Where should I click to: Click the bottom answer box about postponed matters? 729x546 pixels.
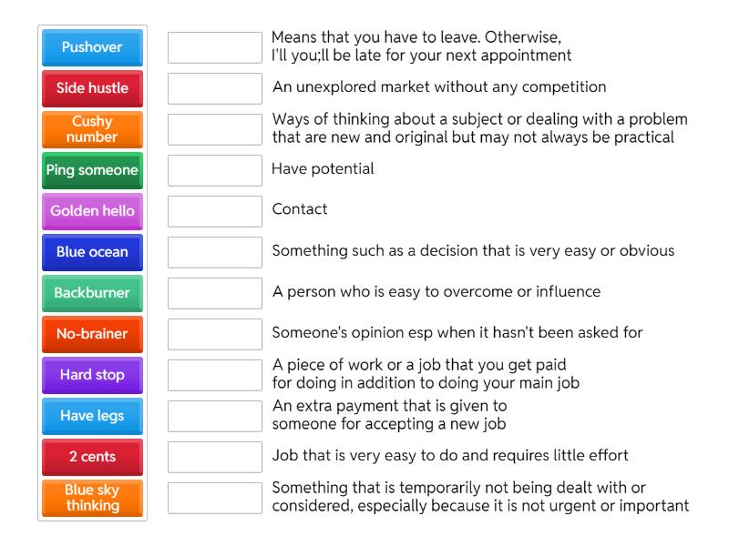[214, 498]
